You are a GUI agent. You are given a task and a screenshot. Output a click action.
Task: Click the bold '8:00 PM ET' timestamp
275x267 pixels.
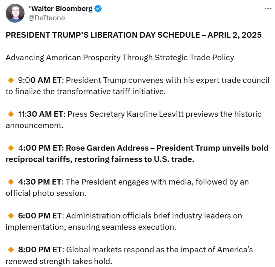[x=40, y=250]
